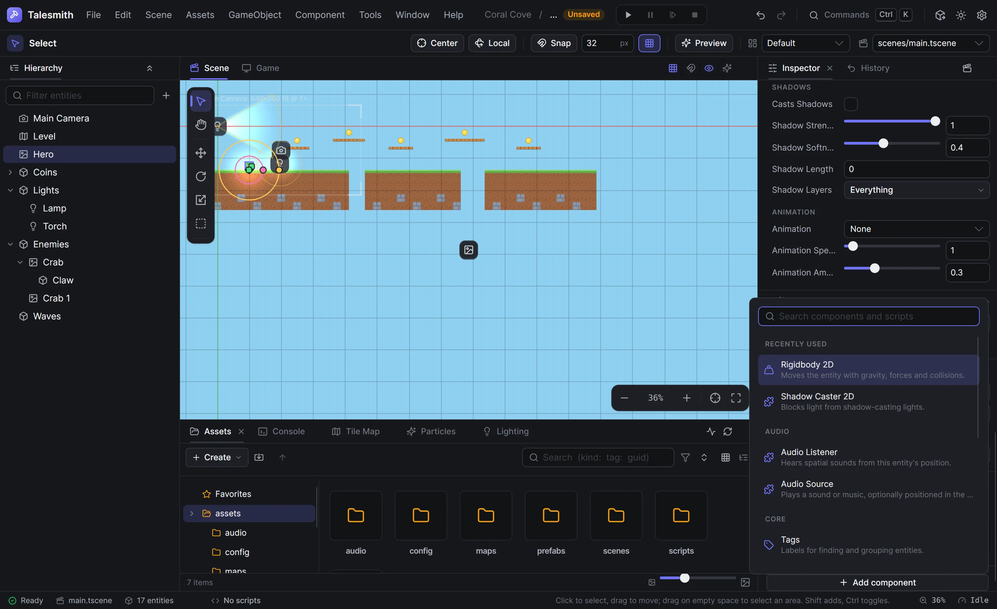Toggle the Snap button

(554, 43)
